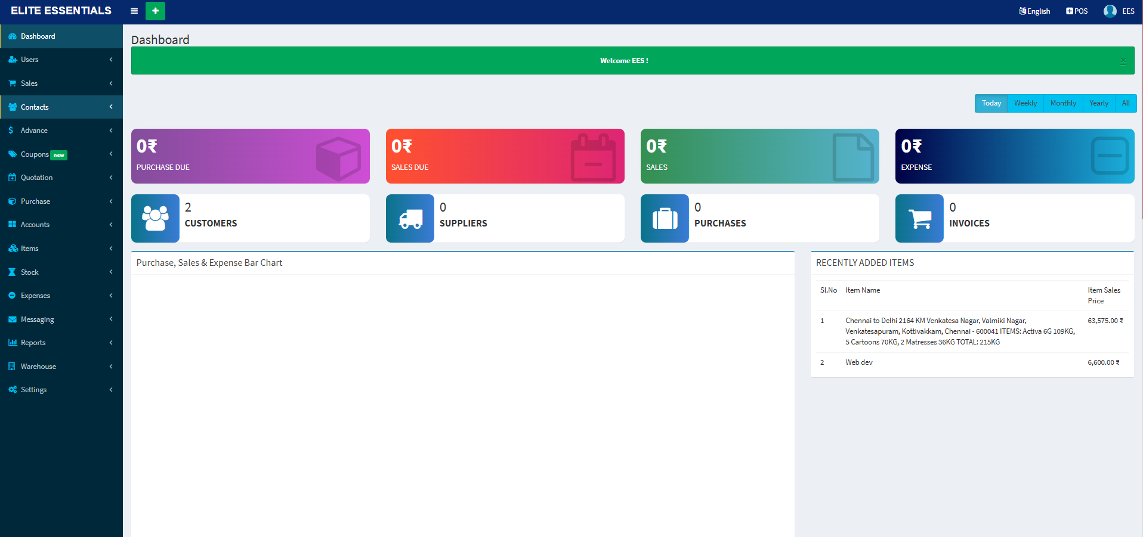
Task: Select the Yearly filter tab
Action: 1099,103
